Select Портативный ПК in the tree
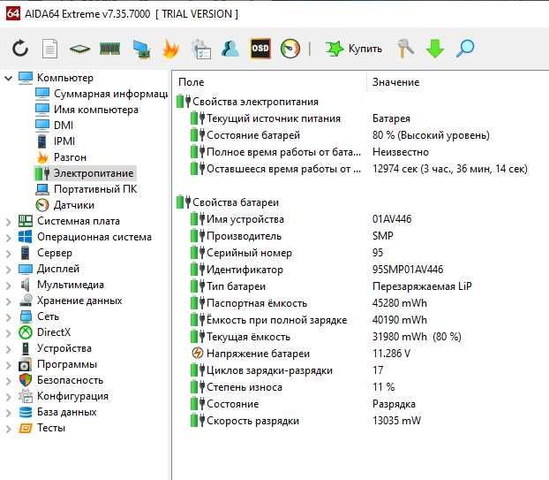The image size is (549, 480). (95, 189)
